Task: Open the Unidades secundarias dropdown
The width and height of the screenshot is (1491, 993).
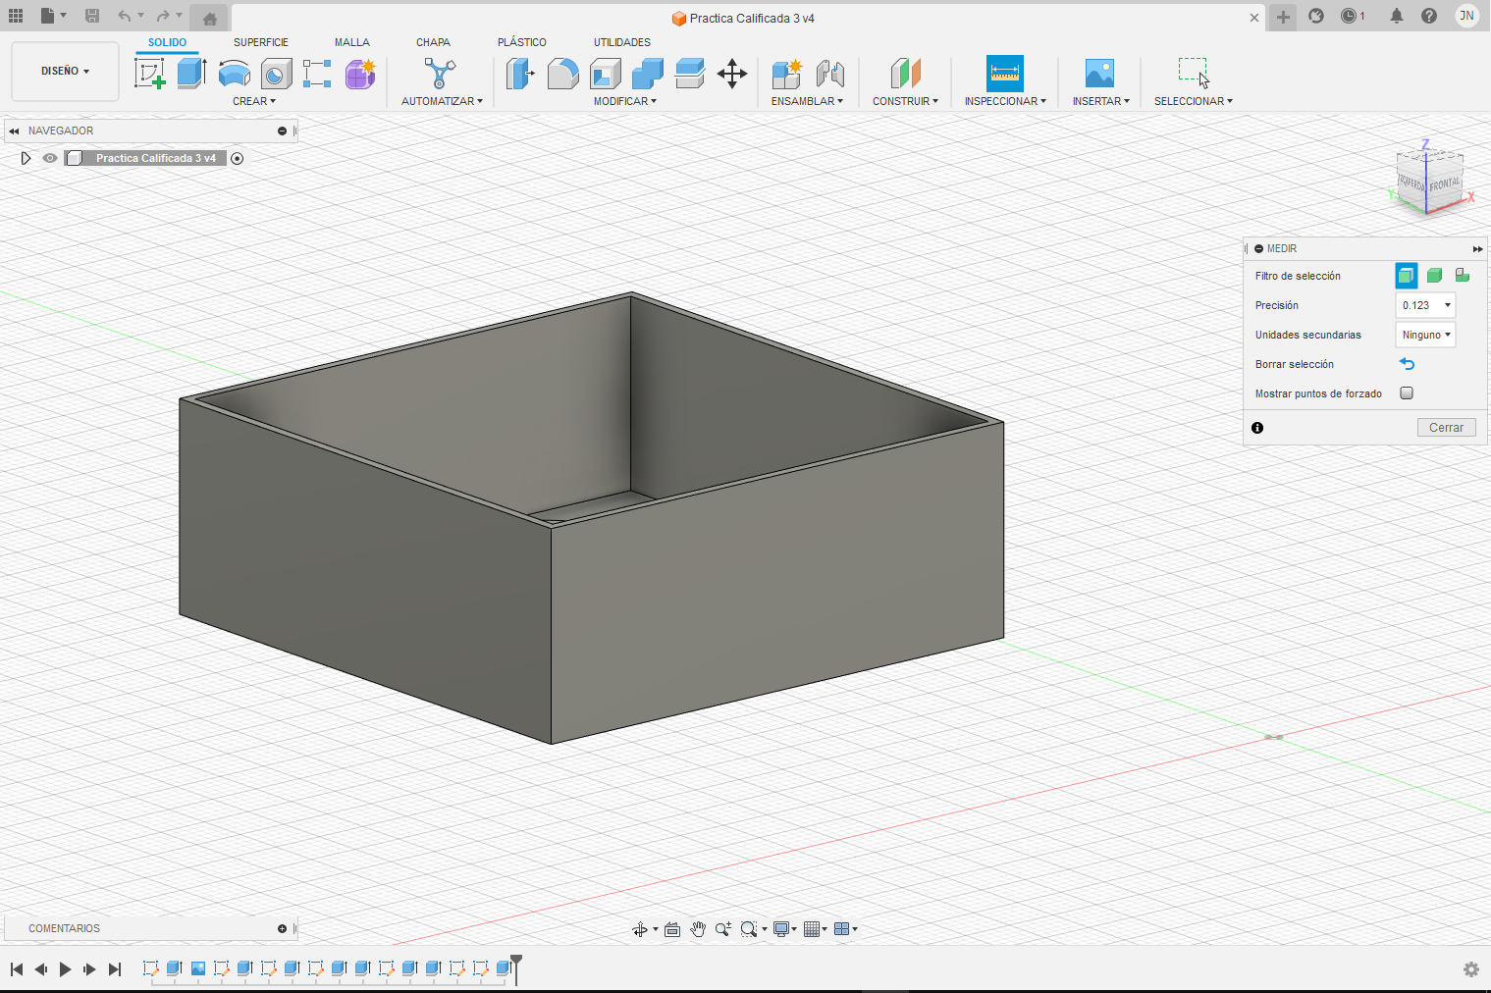Action: pos(1425,335)
